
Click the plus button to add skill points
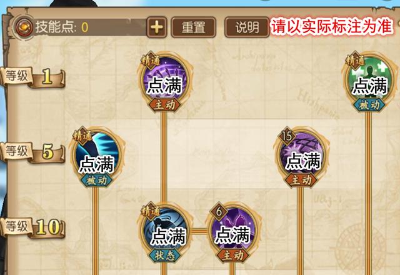pyautogui.click(x=157, y=27)
